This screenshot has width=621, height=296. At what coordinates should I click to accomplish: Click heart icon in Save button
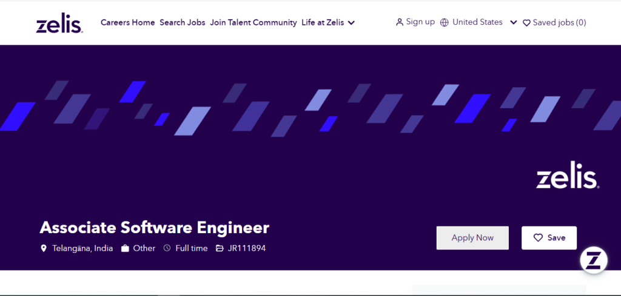538,238
